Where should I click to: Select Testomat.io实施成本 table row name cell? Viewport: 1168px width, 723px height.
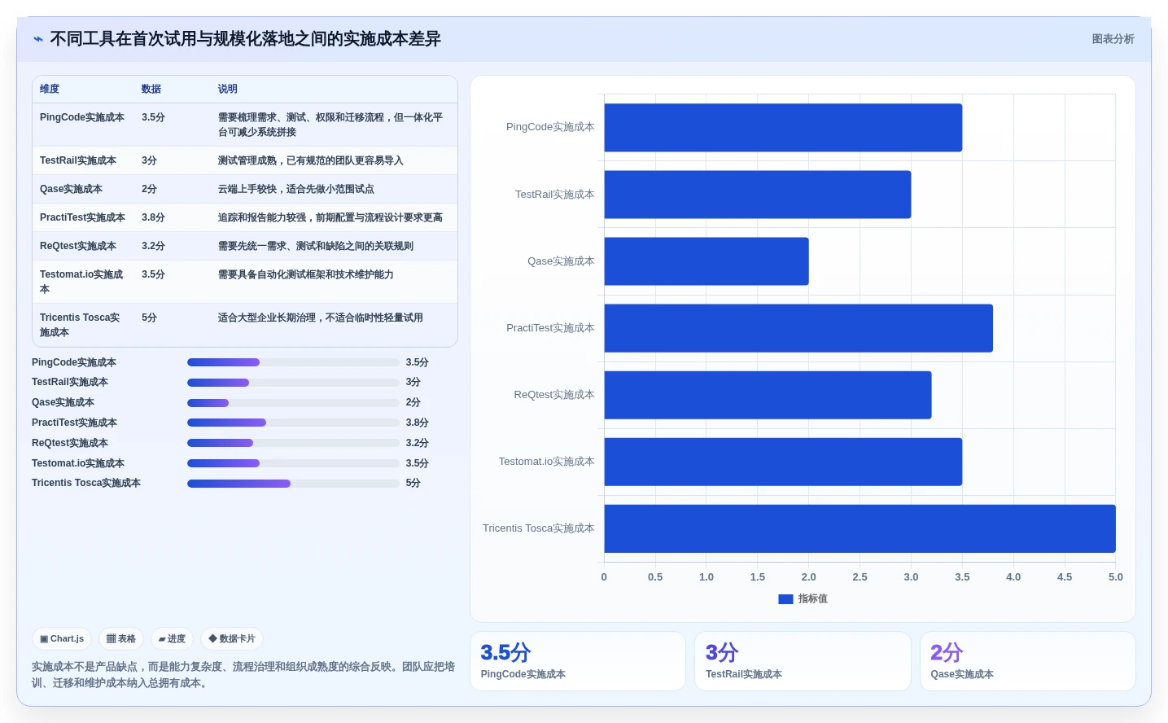coord(81,282)
